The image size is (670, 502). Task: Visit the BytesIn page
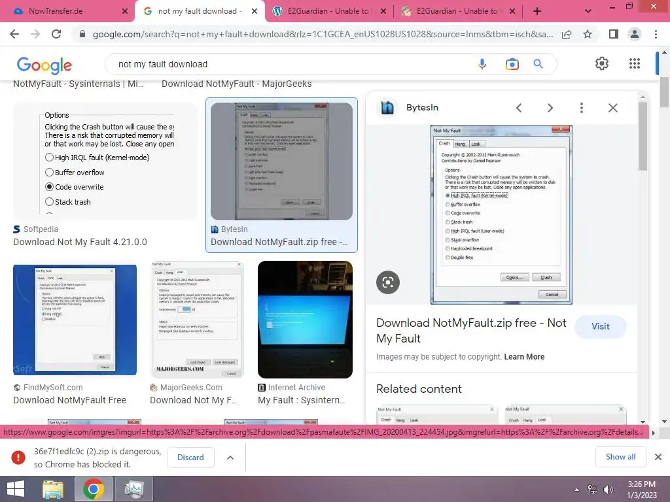(x=601, y=327)
